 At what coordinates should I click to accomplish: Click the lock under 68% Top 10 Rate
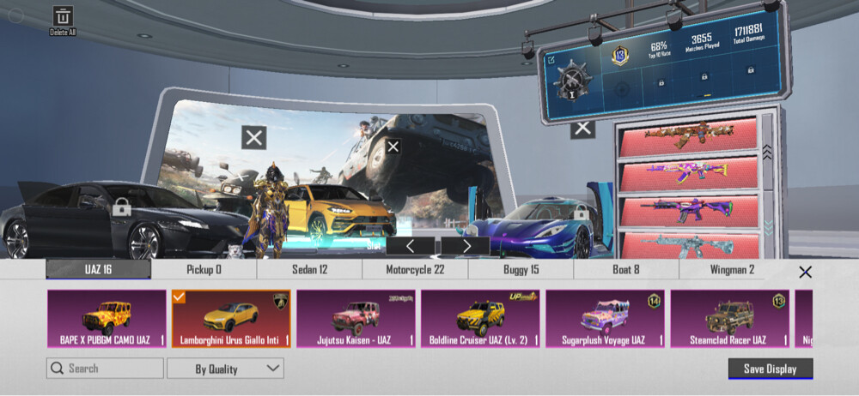(661, 82)
